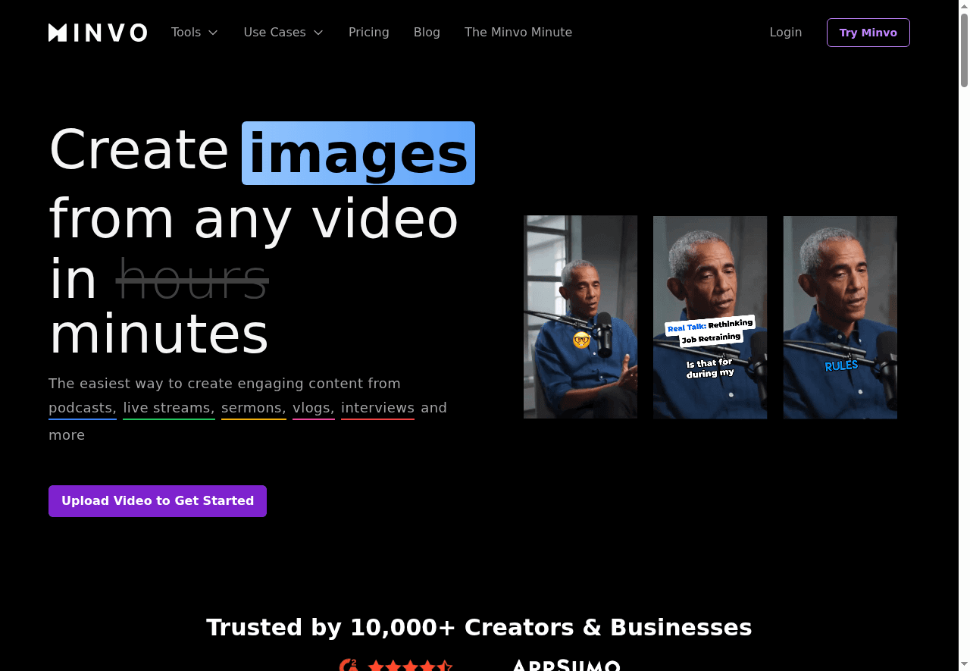The height and width of the screenshot is (671, 970).
Task: Expand the Tools dropdown menu
Action: 195,33
